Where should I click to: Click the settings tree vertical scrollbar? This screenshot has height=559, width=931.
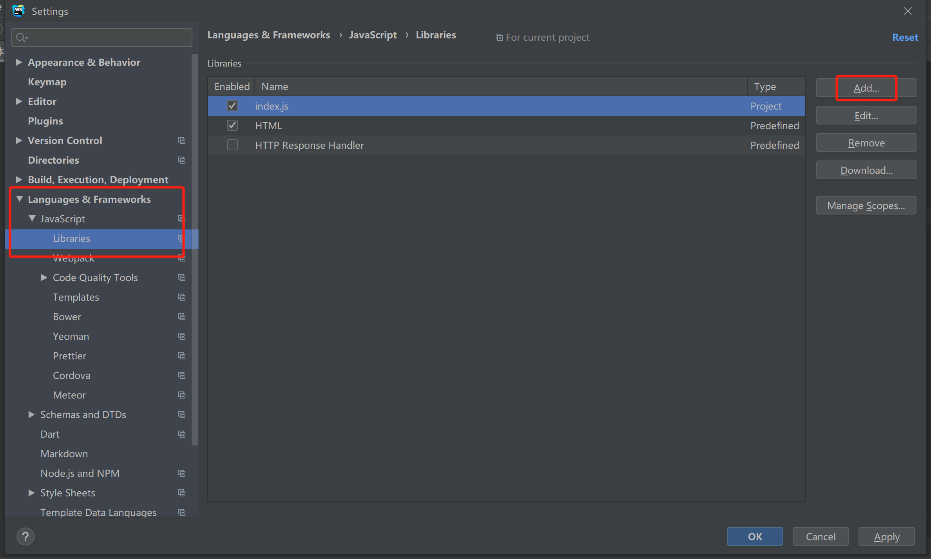coord(195,251)
